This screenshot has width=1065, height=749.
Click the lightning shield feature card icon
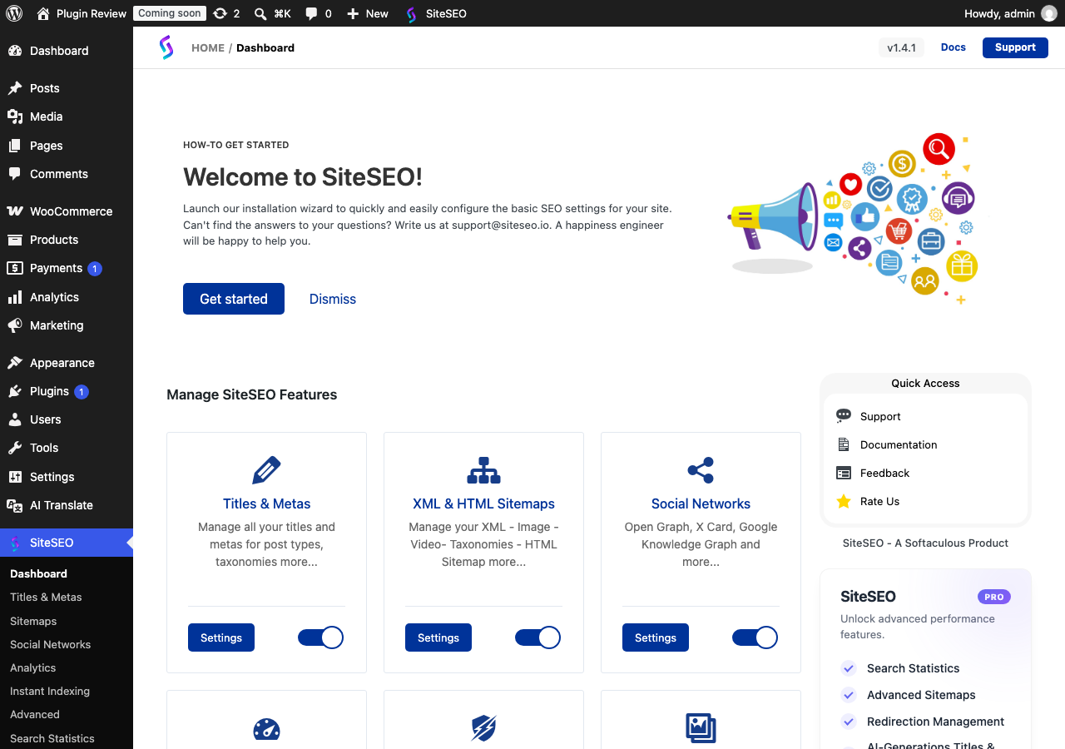(483, 728)
